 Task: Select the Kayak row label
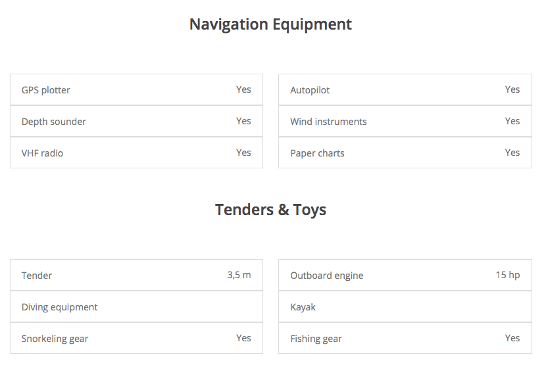click(x=303, y=307)
